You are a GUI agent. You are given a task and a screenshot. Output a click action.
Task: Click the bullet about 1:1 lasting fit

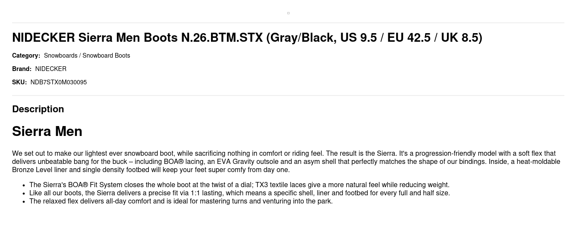(239, 193)
